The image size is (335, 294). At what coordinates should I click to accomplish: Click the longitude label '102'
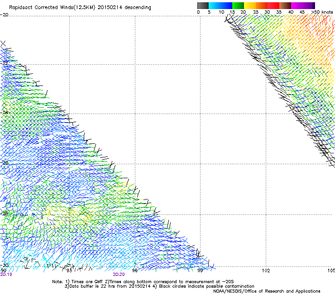pyautogui.click(x=266, y=270)
